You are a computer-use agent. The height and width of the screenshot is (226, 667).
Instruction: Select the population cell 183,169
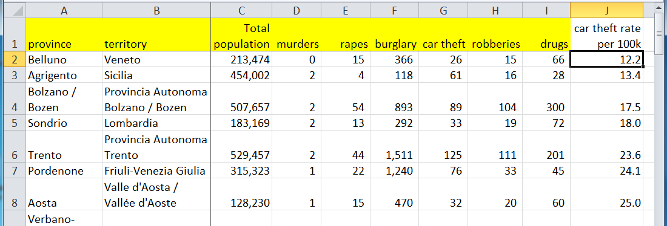pos(241,123)
